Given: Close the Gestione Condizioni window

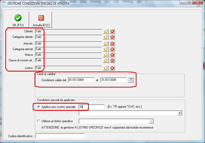Looking at the screenshot, I should [198, 3].
